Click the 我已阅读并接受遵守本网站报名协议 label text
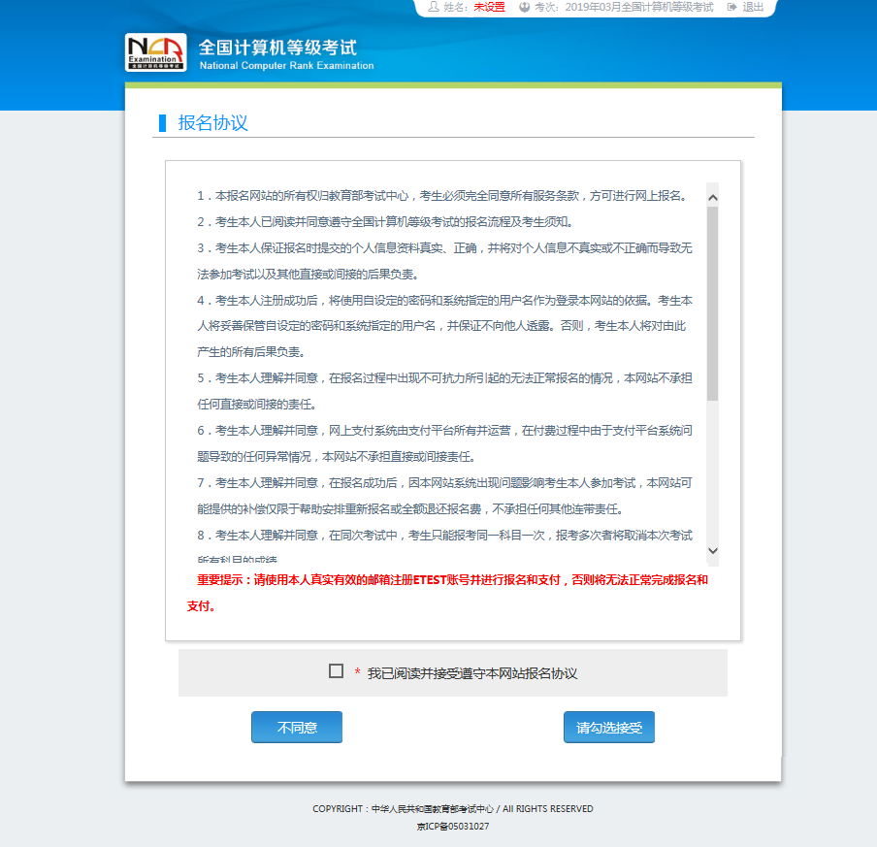This screenshot has width=877, height=847. (x=472, y=672)
